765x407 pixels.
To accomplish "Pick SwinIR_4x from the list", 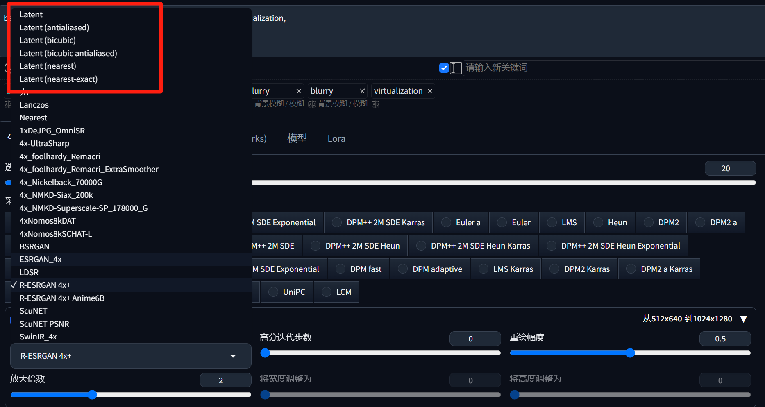I will (131, 337).
